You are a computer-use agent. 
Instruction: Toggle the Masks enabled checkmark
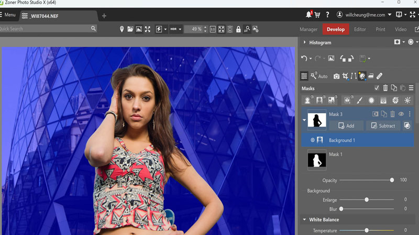point(377,88)
